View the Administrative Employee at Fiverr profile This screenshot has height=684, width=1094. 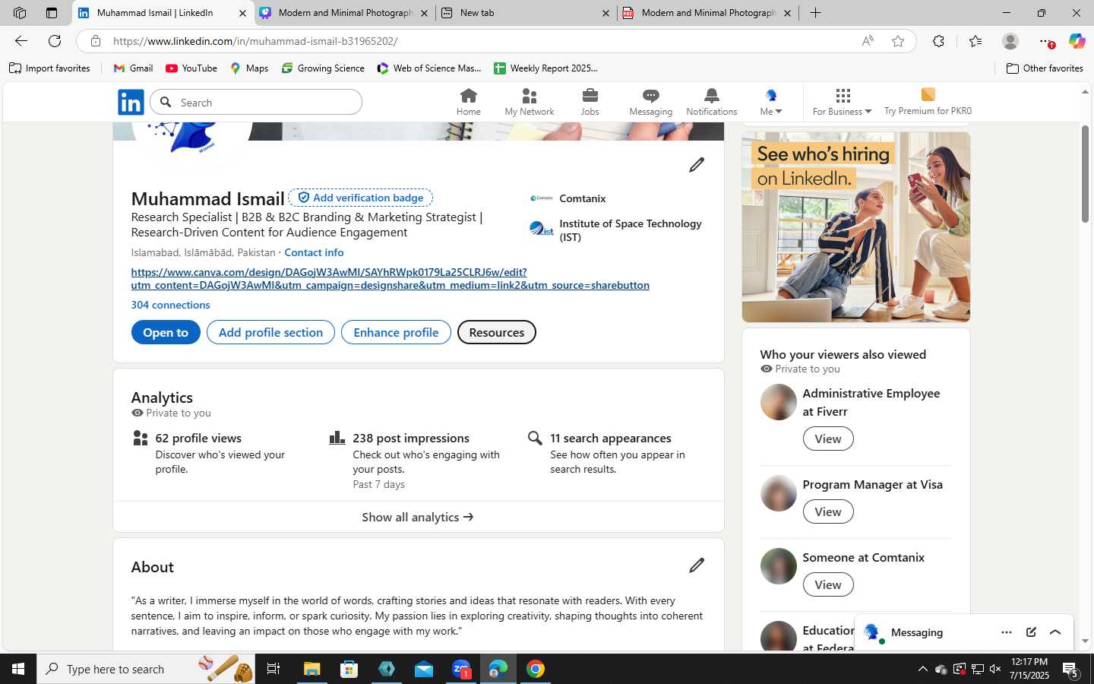point(827,439)
